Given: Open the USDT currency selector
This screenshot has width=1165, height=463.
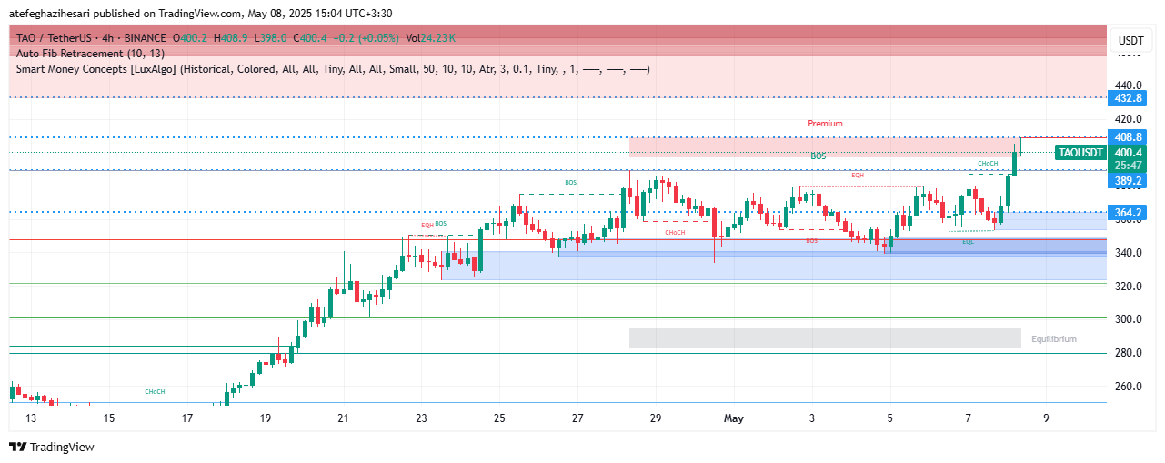Looking at the screenshot, I should [1130, 41].
